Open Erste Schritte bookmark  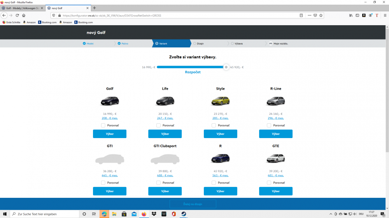11,22
